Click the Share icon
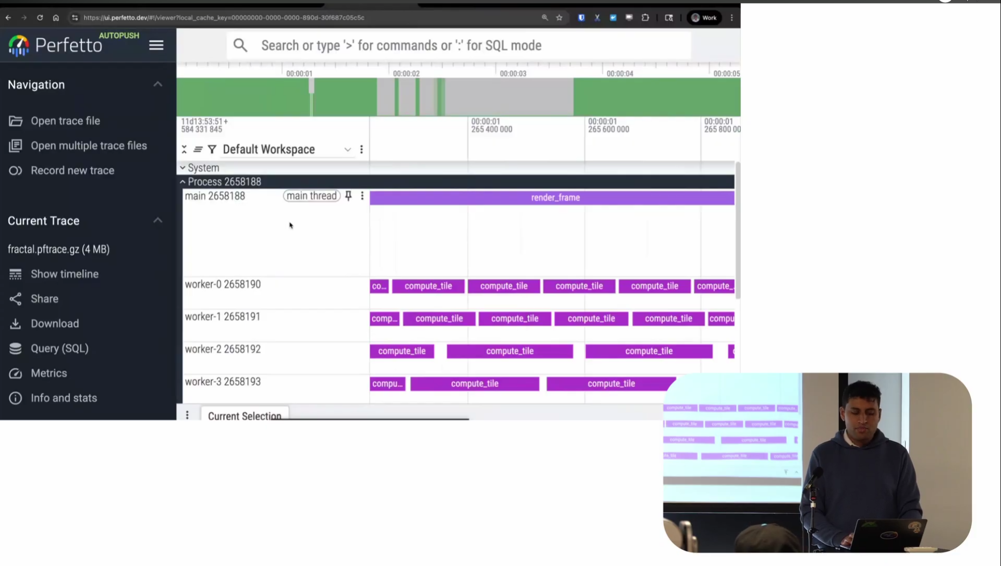This screenshot has height=566, width=1001. [16, 298]
